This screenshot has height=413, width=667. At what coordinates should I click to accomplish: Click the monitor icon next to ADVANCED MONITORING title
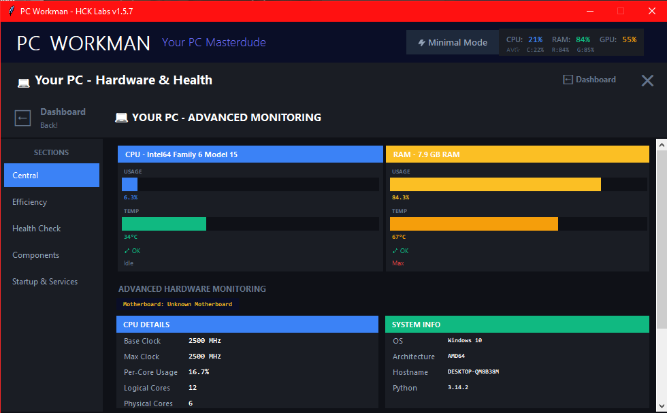click(x=121, y=117)
